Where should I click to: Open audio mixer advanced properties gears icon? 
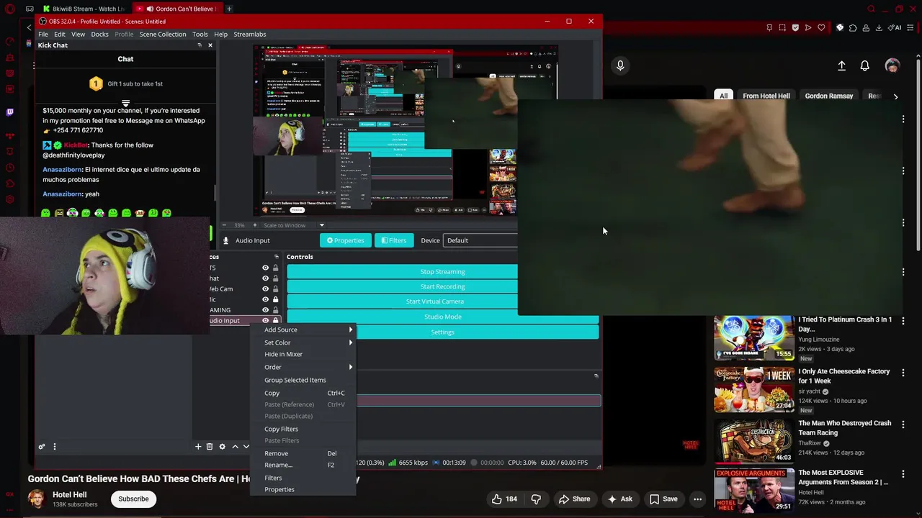pos(42,447)
